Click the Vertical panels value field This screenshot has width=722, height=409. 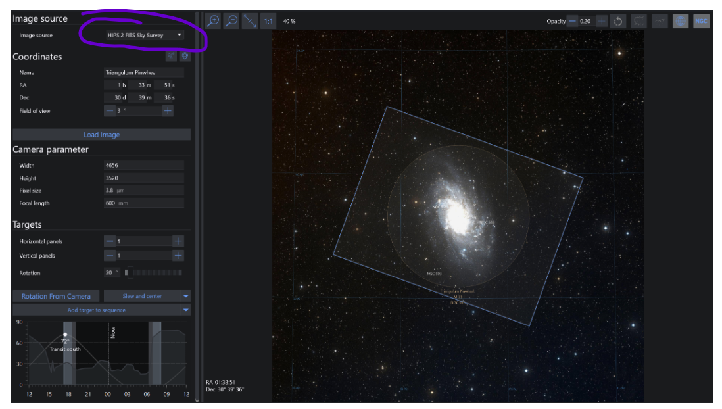pos(143,256)
